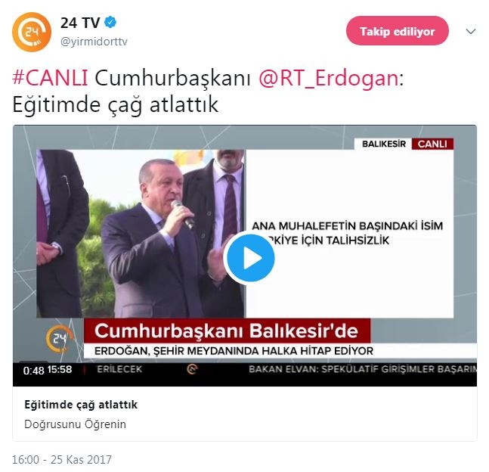The width and height of the screenshot is (489, 472).
Task: Toggle the Takip ediliyor follow button
Action: pos(397,31)
